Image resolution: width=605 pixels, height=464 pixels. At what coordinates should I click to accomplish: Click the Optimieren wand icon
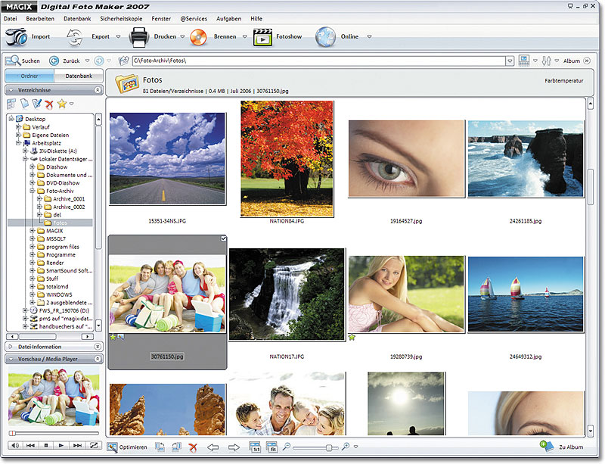(112, 447)
